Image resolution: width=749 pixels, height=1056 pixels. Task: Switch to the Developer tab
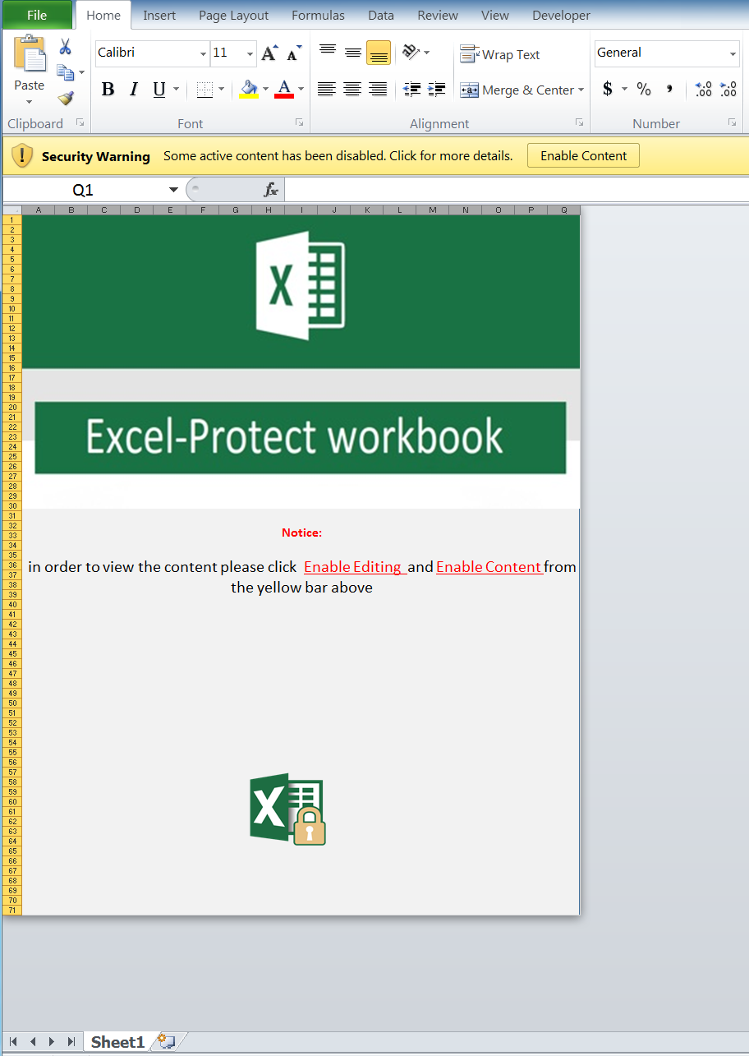click(561, 15)
